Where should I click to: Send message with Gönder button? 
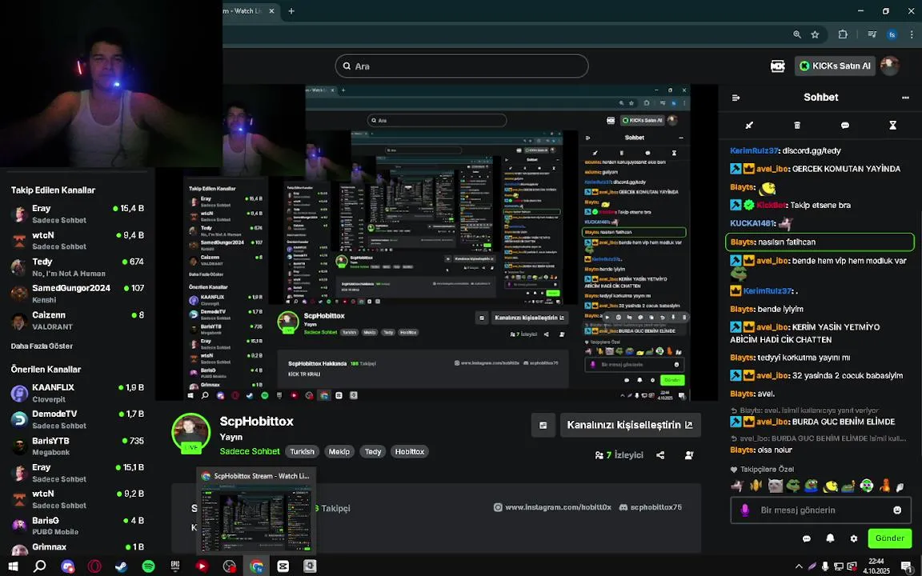pos(890,538)
